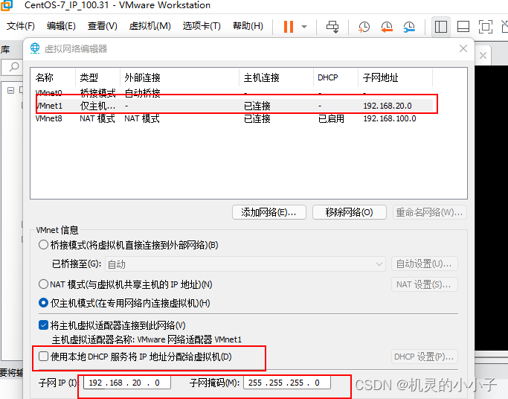The width and height of the screenshot is (508, 399).
Task: Click the 类型 column header
Action: 98,77
